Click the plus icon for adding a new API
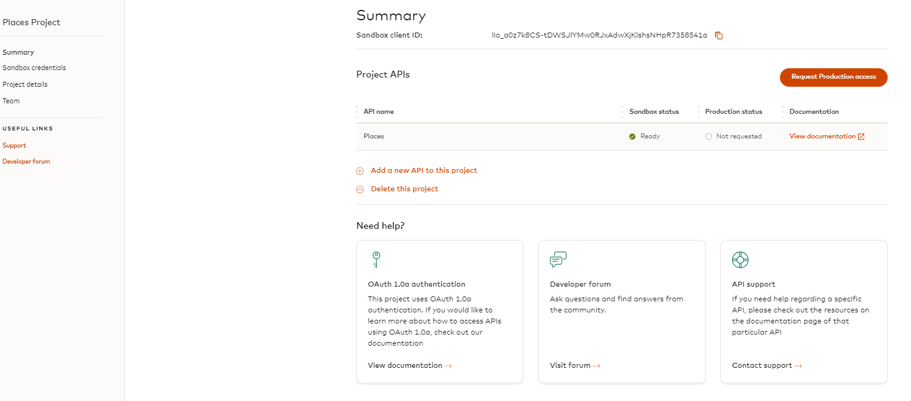Viewport: 911px width, 401px height. (360, 171)
